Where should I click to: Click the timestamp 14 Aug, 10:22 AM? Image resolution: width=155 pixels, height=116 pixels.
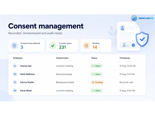click(127, 66)
